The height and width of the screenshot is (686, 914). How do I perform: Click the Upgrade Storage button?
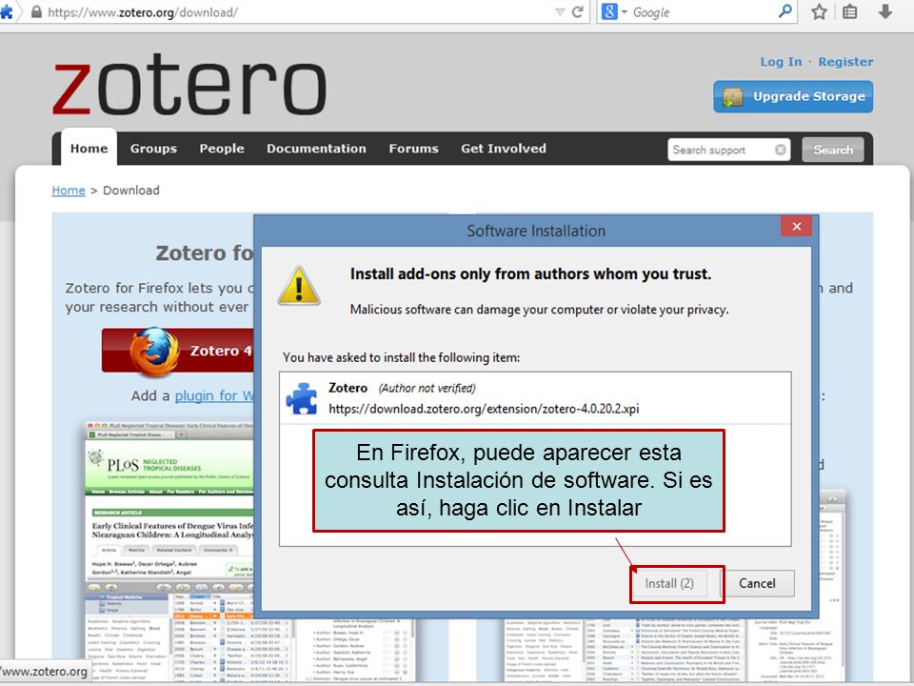pyautogui.click(x=793, y=96)
